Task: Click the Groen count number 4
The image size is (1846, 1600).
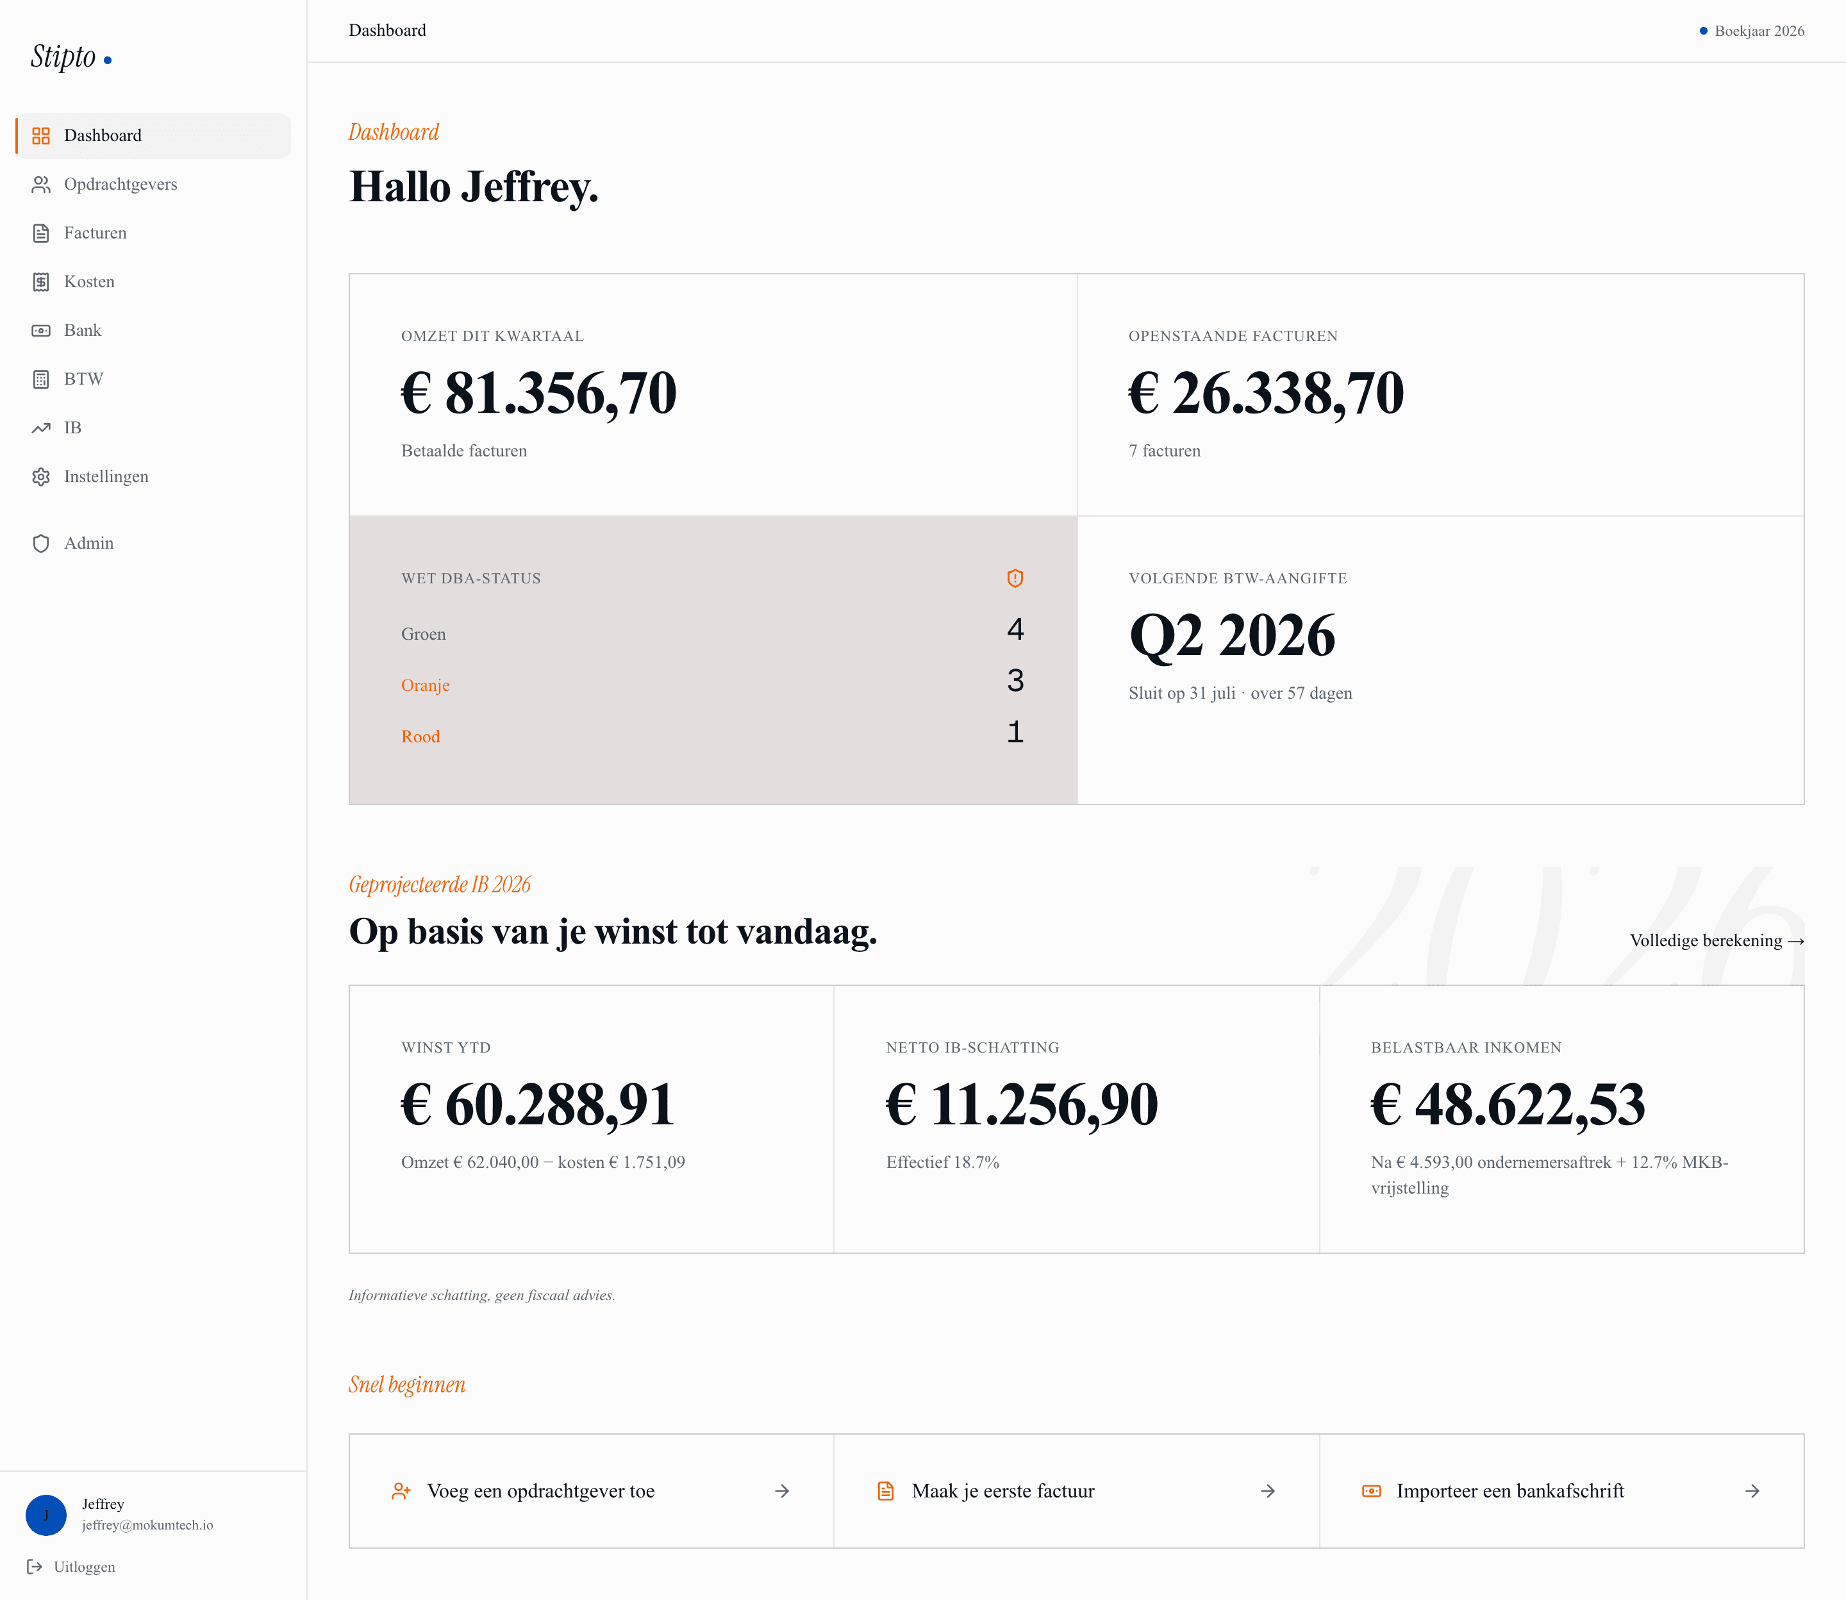Action: tap(1015, 630)
